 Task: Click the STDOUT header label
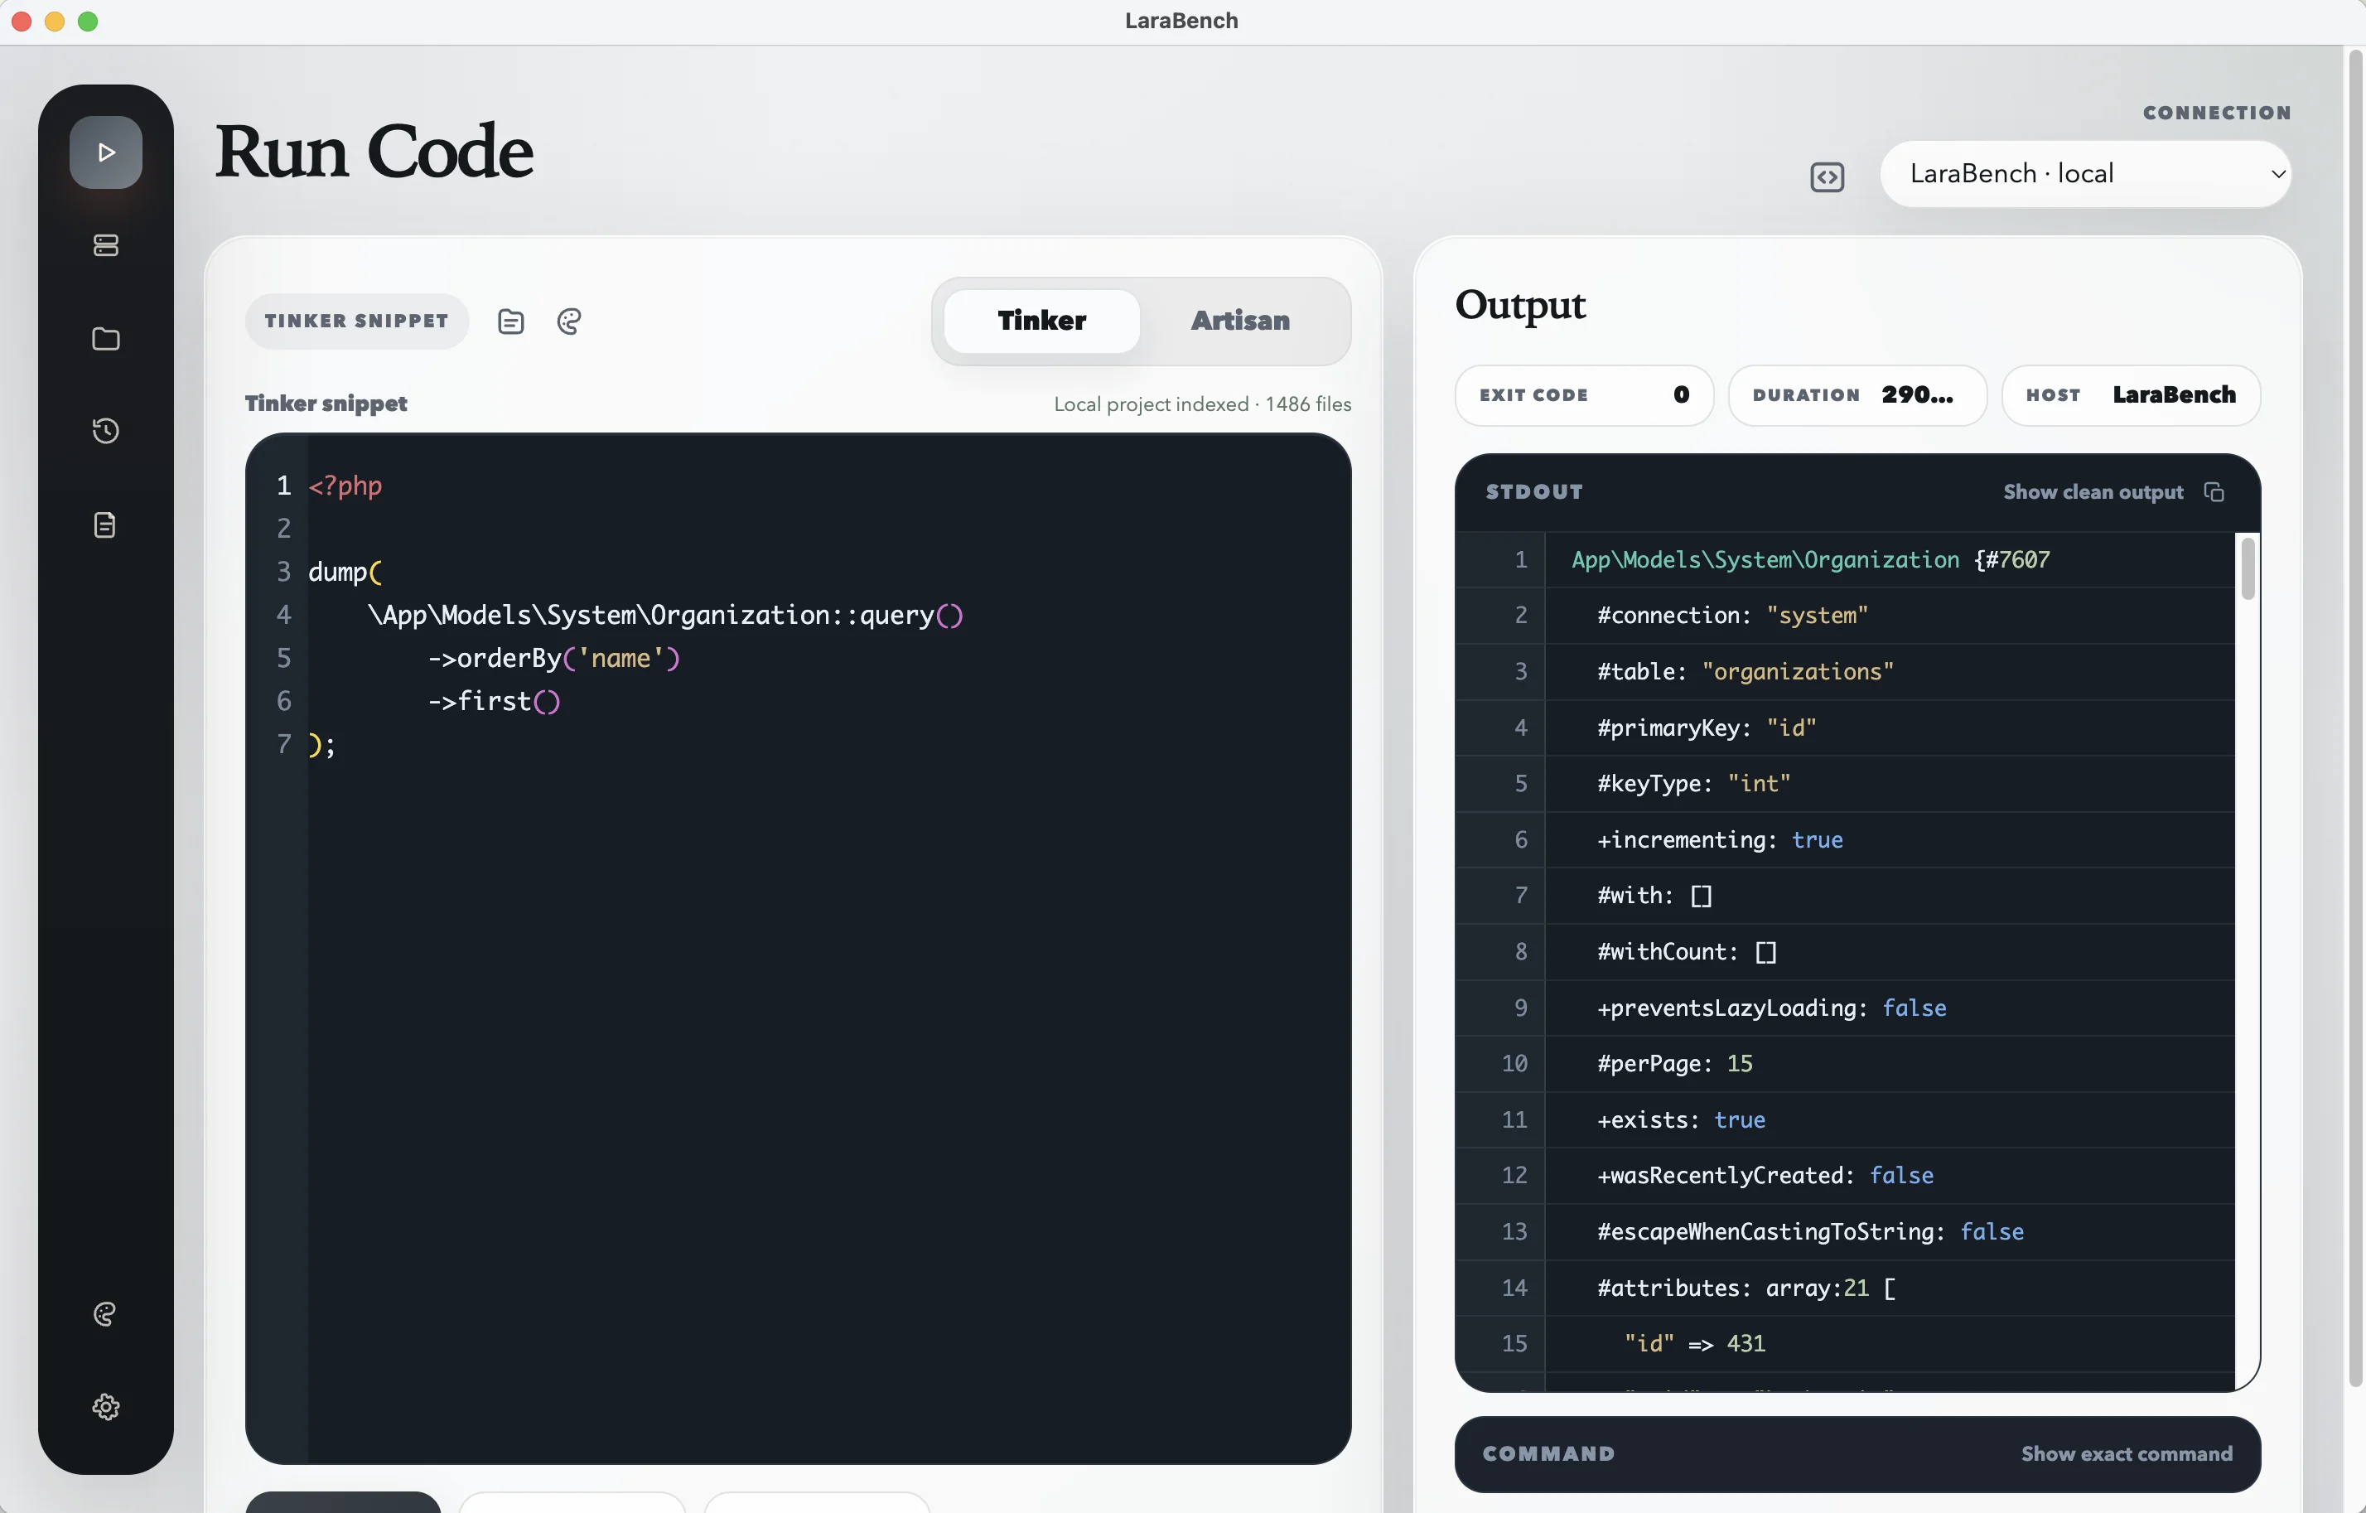point(1533,491)
